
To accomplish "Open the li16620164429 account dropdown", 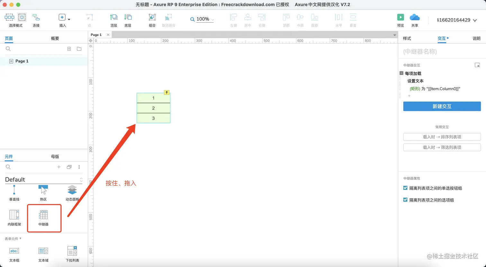I will tap(456, 20).
